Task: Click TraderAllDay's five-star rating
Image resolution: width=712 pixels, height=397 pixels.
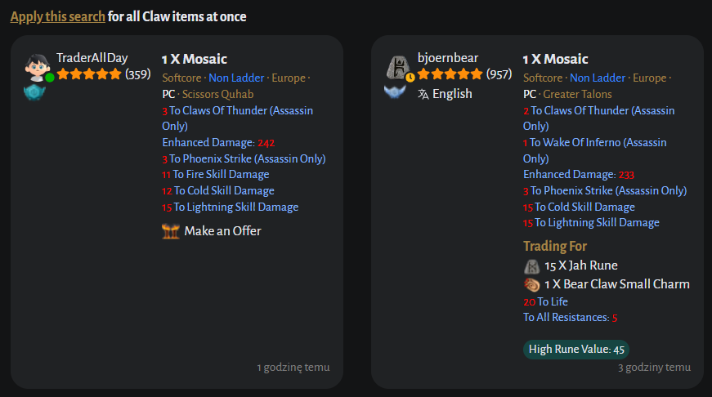Action: [x=88, y=74]
